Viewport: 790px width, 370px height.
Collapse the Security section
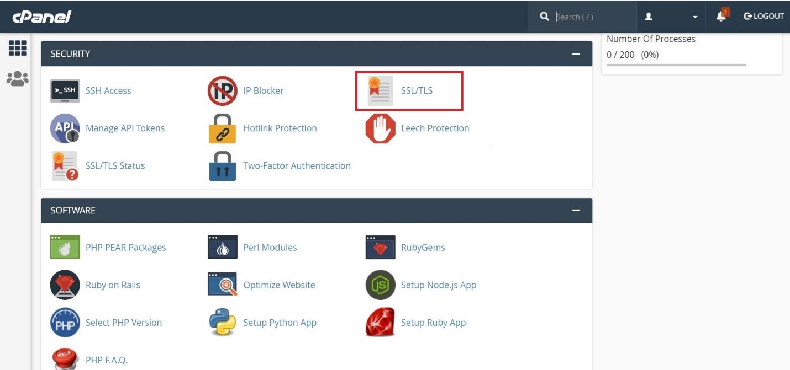[576, 54]
